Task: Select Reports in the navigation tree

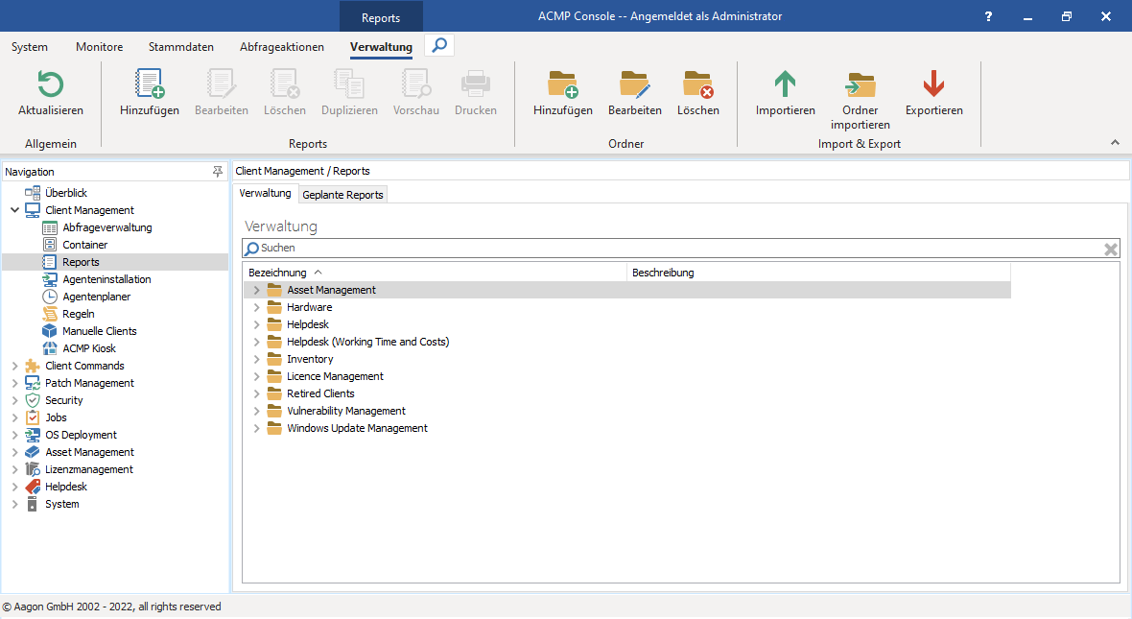Action: click(x=81, y=262)
